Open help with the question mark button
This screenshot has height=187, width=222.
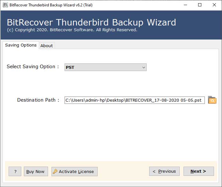[15, 171]
